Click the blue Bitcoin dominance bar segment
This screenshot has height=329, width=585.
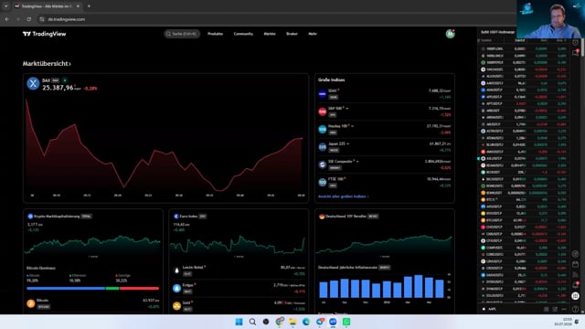coord(66,289)
